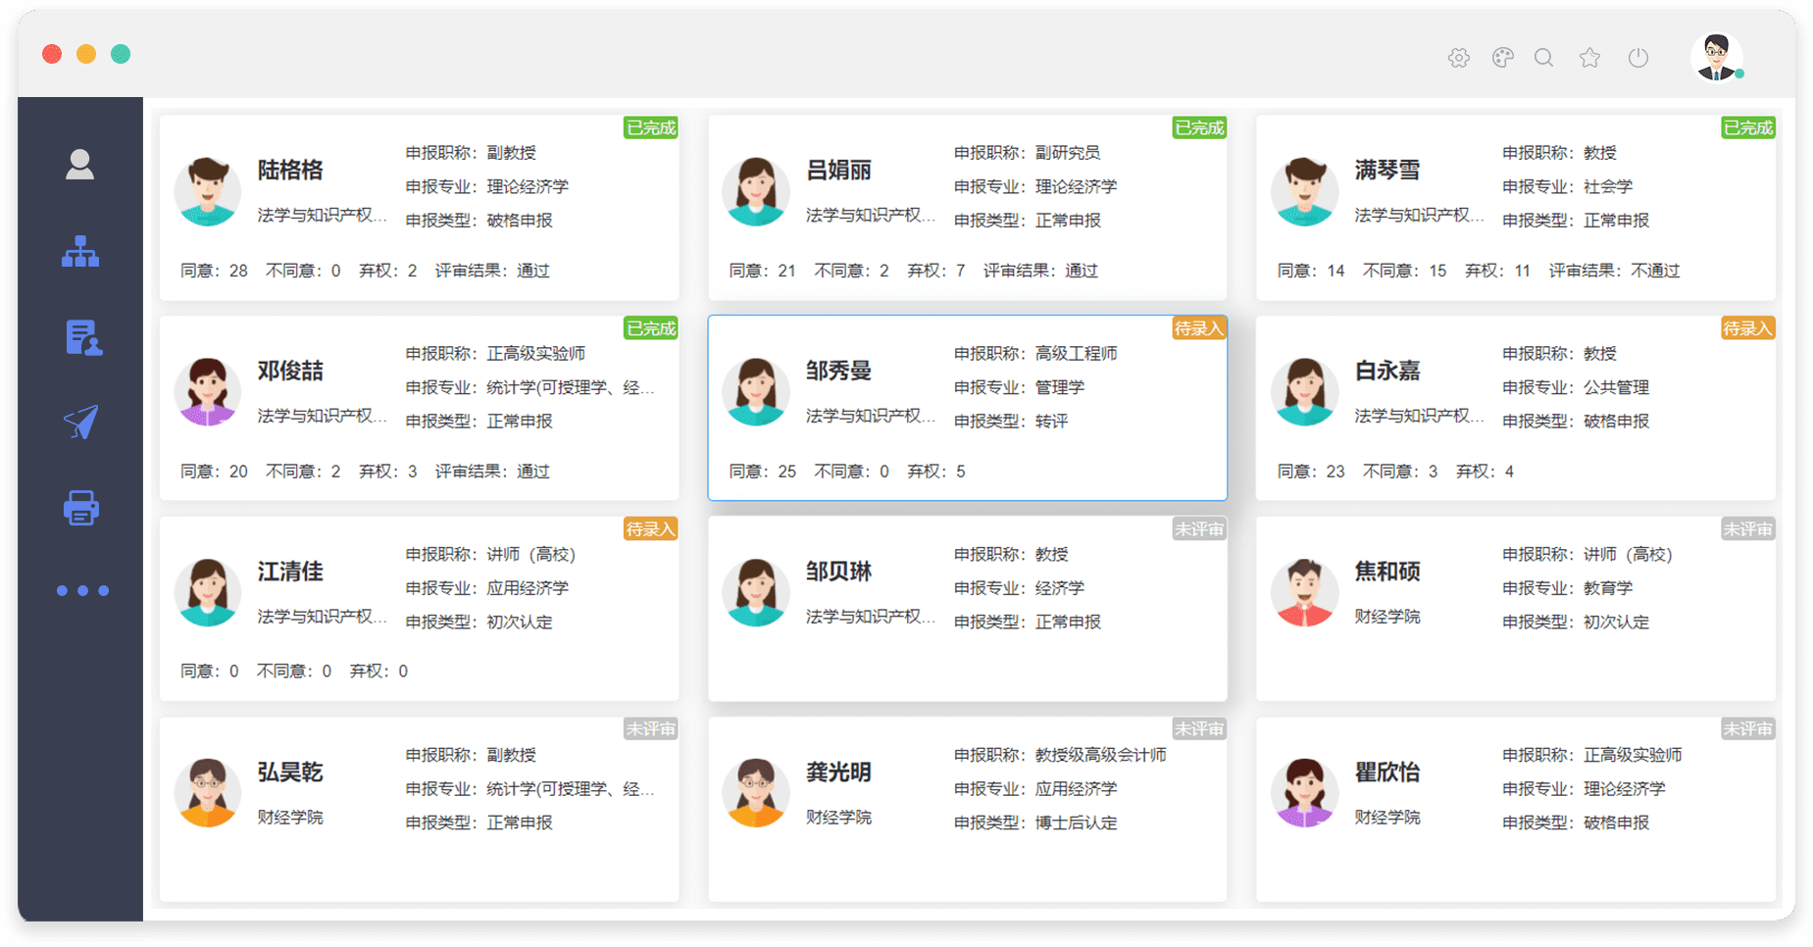The height and width of the screenshot is (947, 1813).
Task: Select the name 焦和硕
Action: click(1387, 572)
